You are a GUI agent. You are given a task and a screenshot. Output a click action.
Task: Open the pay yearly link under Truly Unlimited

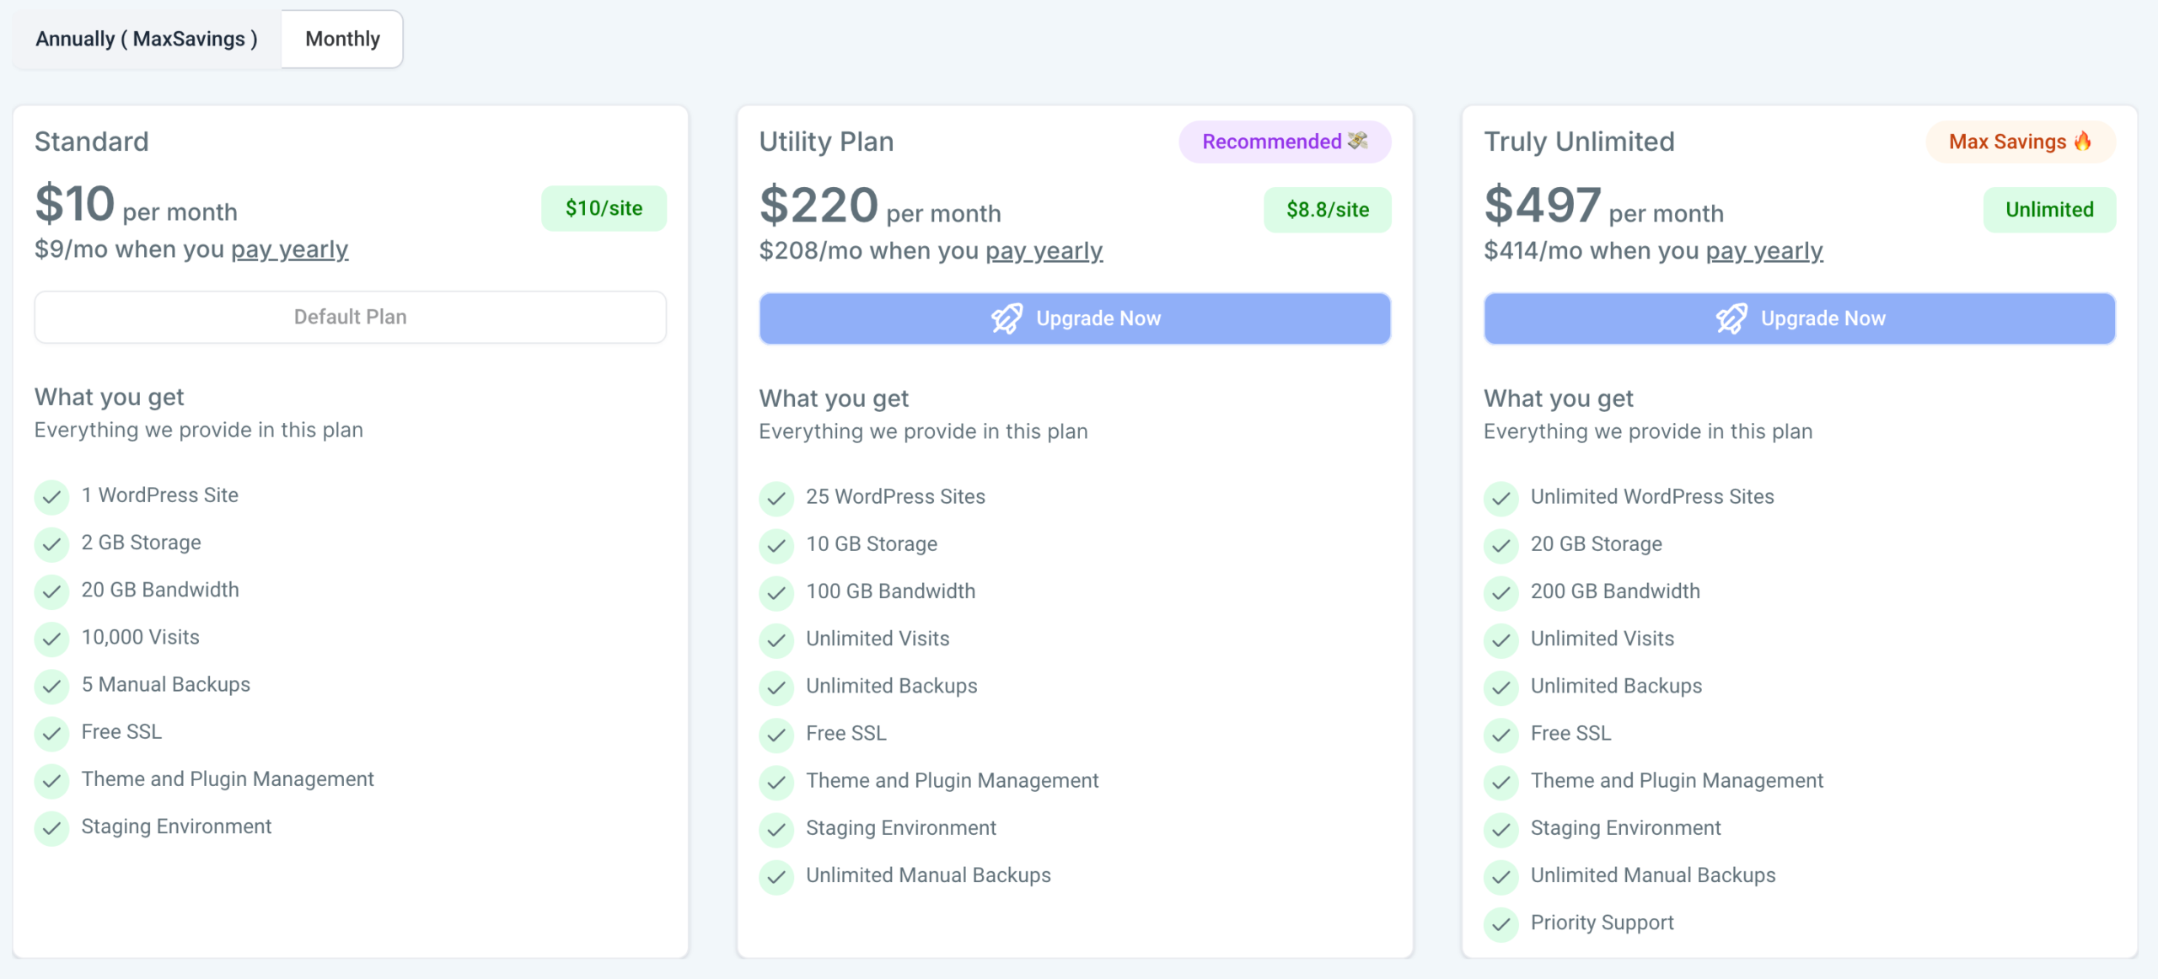pos(1763,250)
